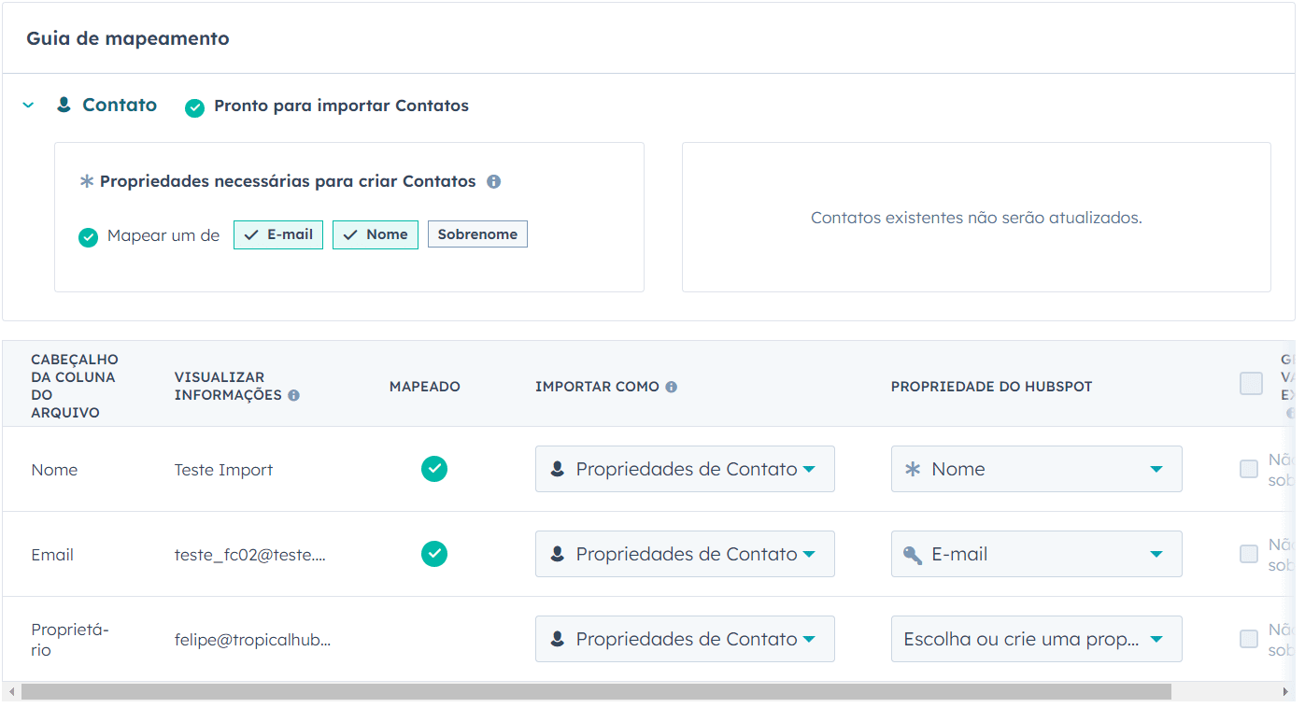This screenshot has height=708, width=1305.
Task: Toggle the header checkbox in the last column
Action: 1251,384
